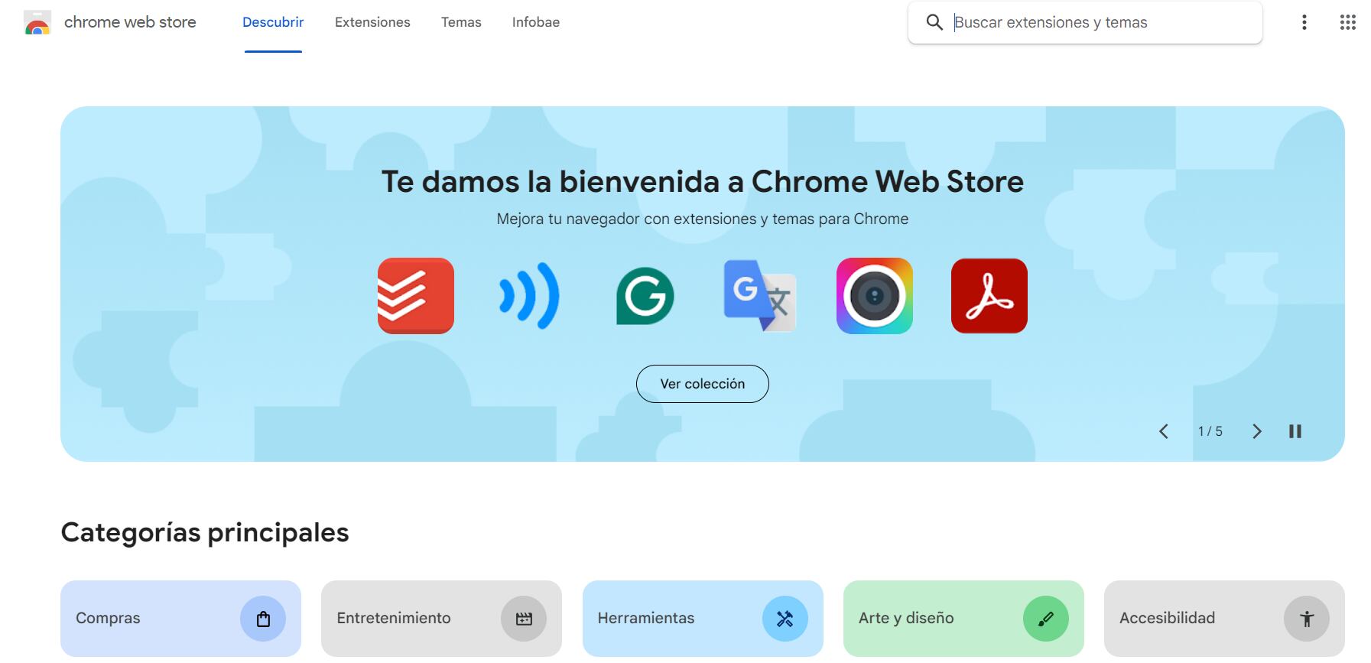Select the Grammarly extension icon
The image size is (1371, 663).
645,296
